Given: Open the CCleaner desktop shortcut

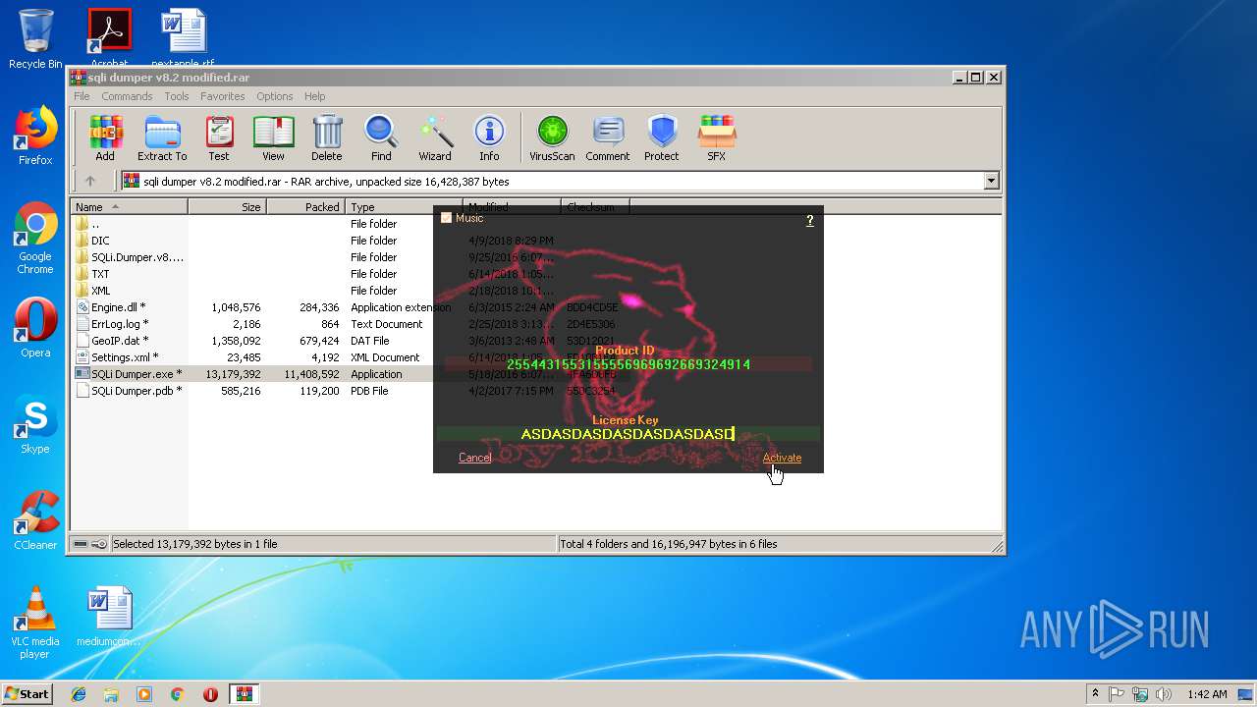Looking at the screenshot, I should click(x=35, y=520).
